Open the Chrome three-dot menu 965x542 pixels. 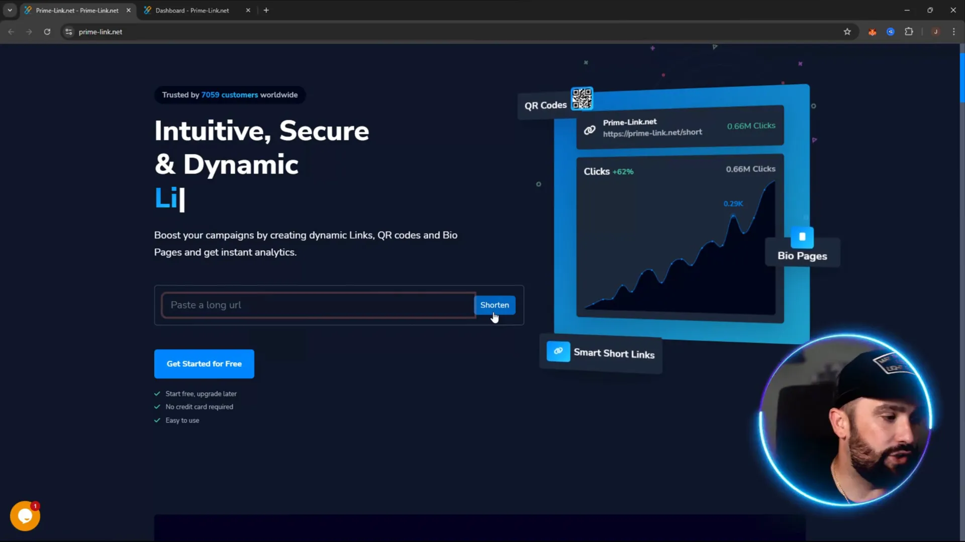954,32
